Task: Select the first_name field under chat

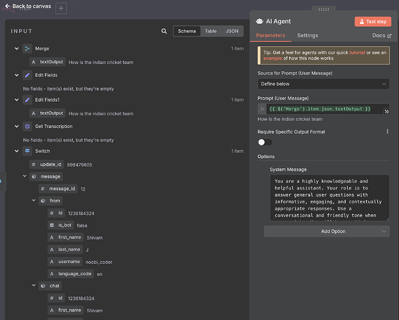Action: point(66,310)
